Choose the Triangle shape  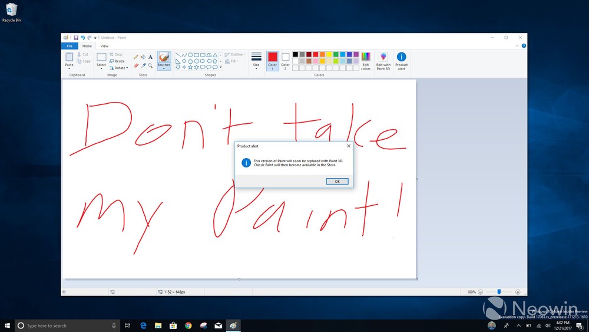tap(214, 55)
